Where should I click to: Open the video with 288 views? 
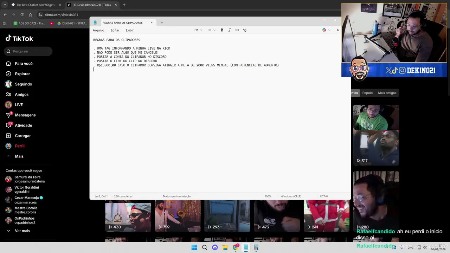point(376,202)
